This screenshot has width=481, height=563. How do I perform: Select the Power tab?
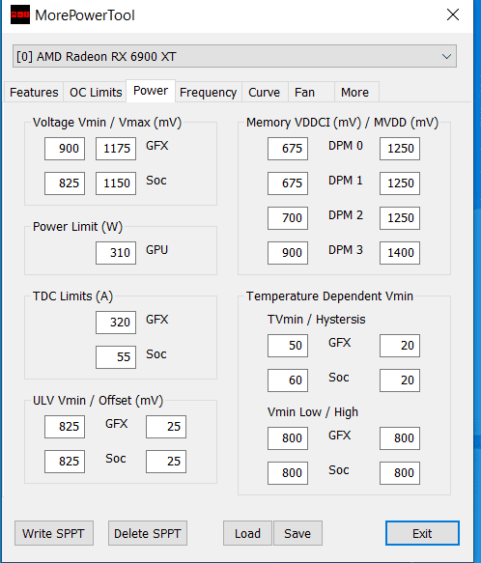tap(151, 91)
